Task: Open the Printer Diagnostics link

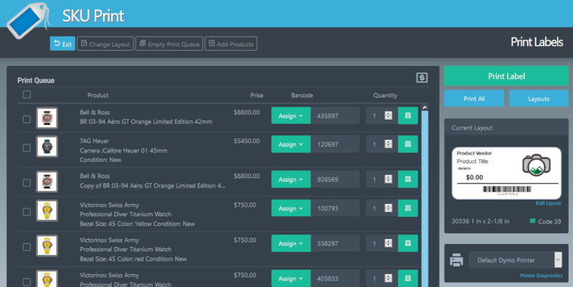Action: [x=541, y=276]
